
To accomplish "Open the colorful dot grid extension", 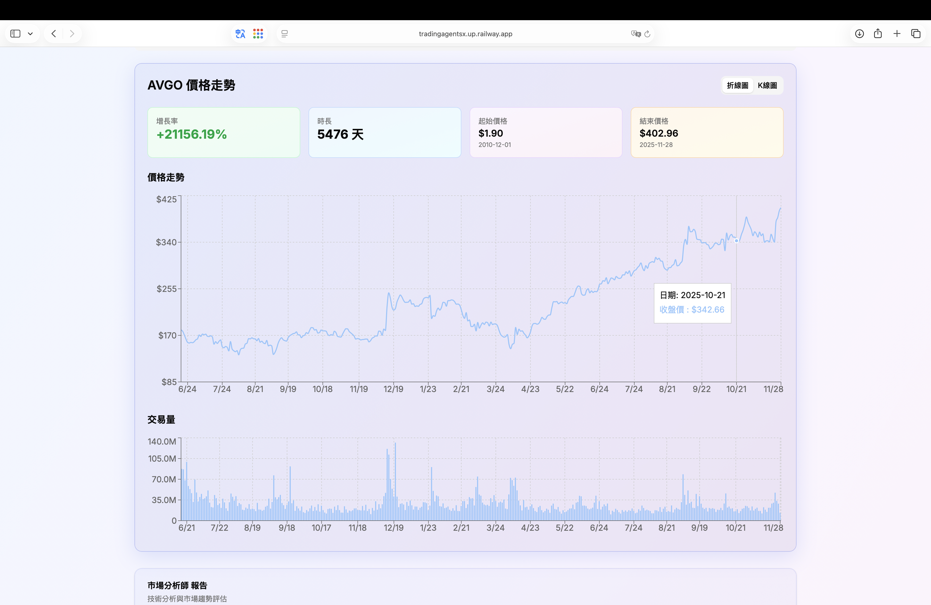I will [258, 34].
